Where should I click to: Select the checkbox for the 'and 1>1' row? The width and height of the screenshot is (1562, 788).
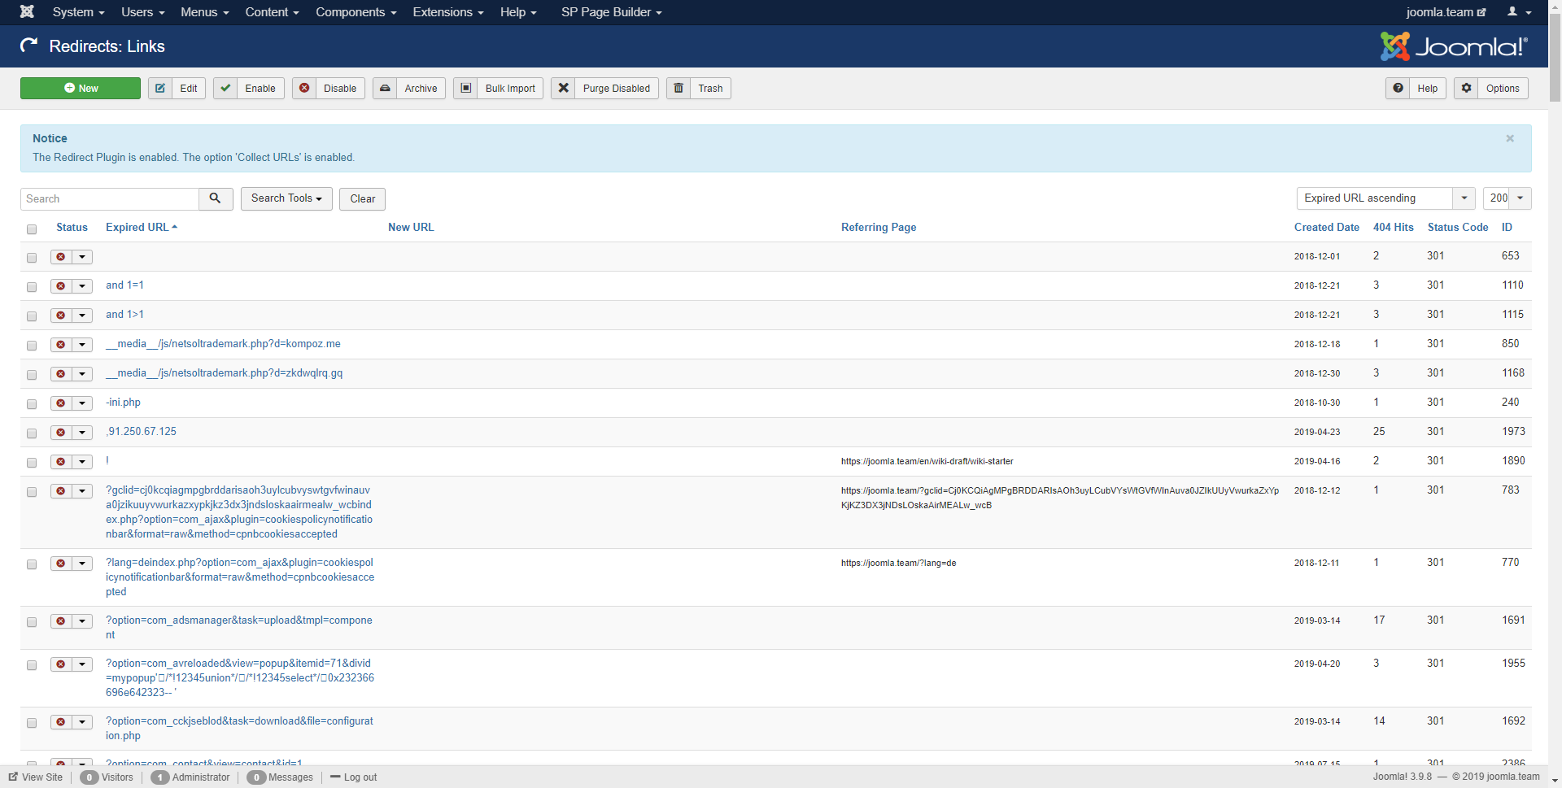pos(32,316)
